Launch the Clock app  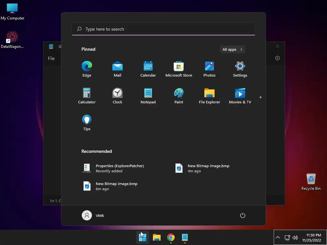pos(118,96)
